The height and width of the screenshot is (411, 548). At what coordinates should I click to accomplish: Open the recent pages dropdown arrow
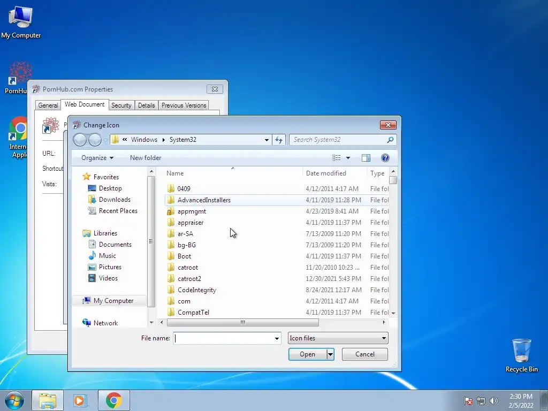coord(105,140)
